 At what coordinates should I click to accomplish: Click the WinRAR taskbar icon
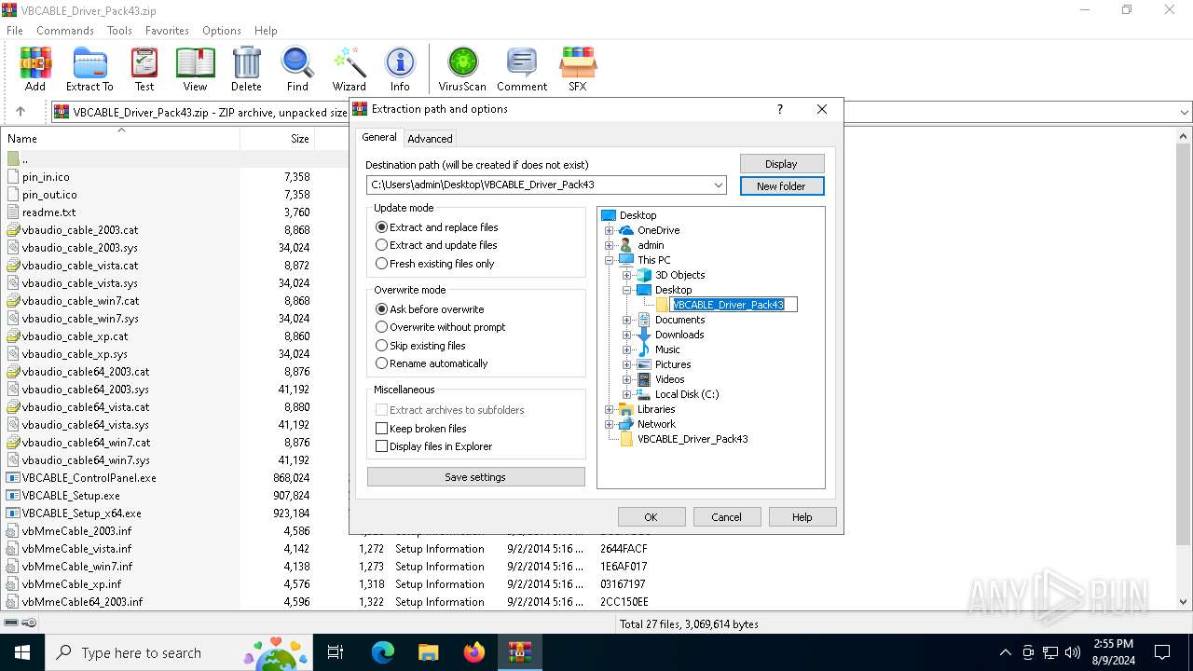pyautogui.click(x=519, y=652)
